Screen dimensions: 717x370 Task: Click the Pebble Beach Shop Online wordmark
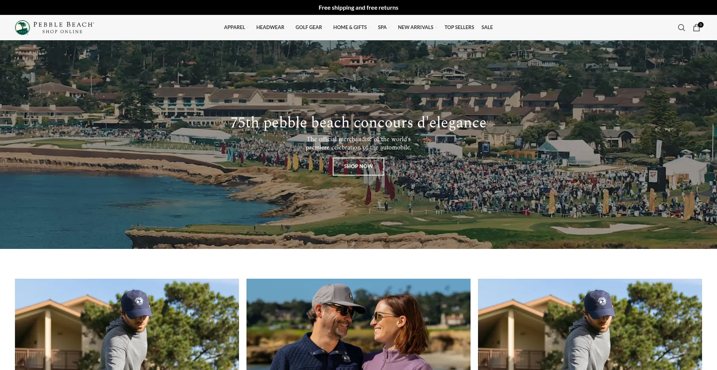pyautogui.click(x=63, y=28)
